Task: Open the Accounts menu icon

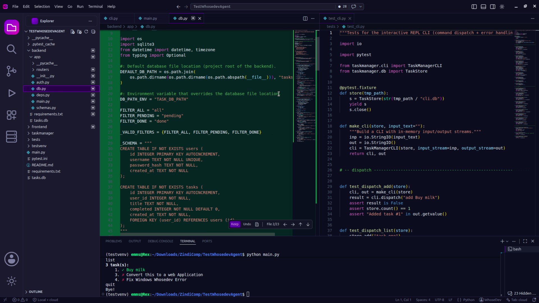Action: point(12,259)
